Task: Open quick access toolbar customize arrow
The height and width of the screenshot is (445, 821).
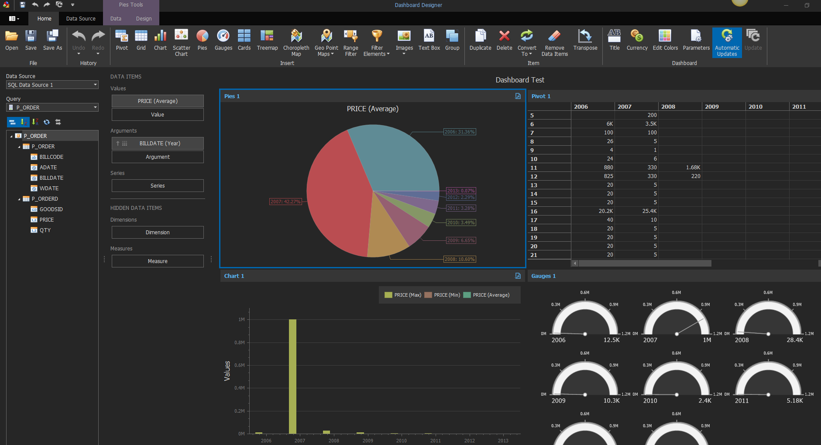Action: click(72, 5)
